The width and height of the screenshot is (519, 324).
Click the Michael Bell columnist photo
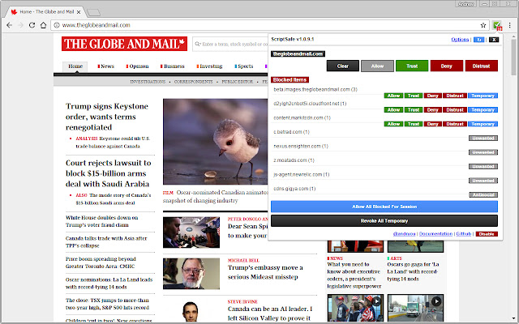191,274
